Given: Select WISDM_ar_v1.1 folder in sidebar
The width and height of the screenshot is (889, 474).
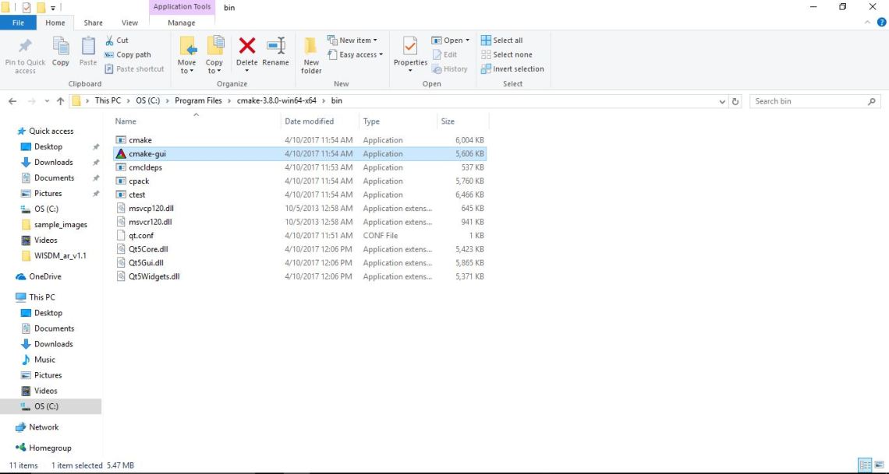Looking at the screenshot, I should (x=60, y=255).
